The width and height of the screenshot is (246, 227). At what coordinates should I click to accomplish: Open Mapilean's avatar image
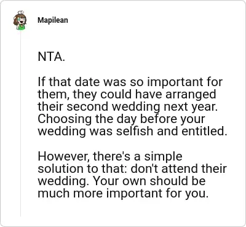pyautogui.click(x=20, y=20)
